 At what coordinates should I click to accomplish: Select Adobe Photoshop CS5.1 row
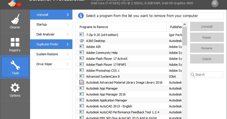[x=129, y=71]
